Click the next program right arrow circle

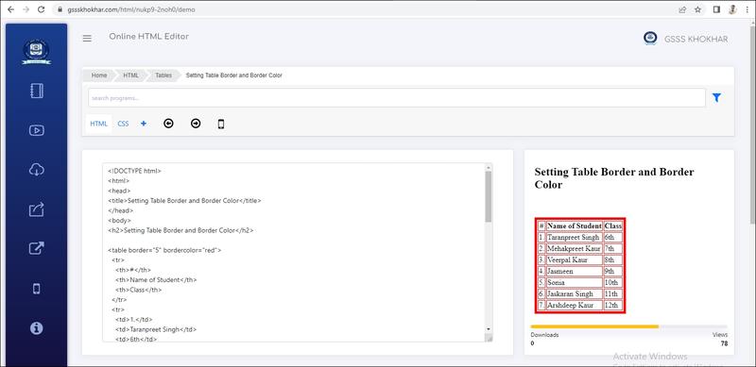(196, 124)
